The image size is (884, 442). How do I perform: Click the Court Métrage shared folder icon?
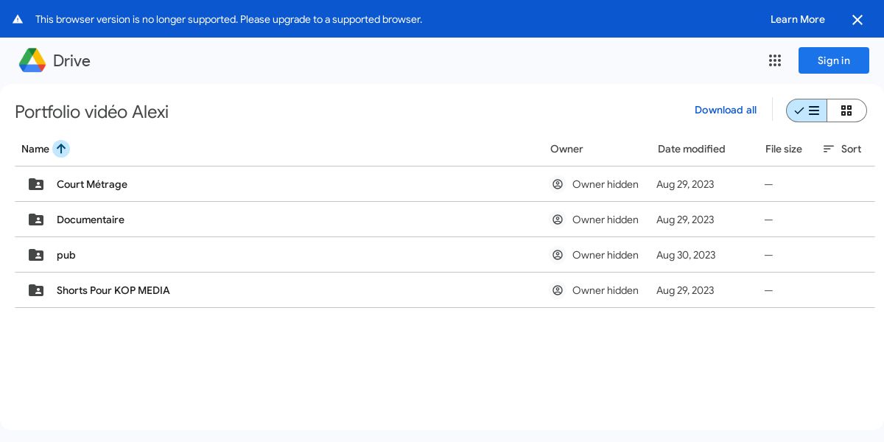[36, 184]
